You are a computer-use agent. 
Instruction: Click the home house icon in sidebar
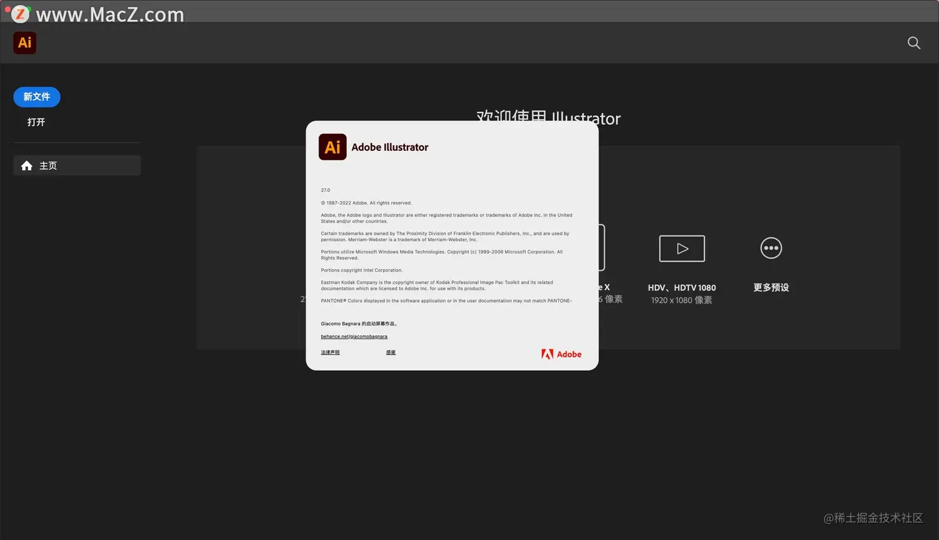pyautogui.click(x=27, y=165)
